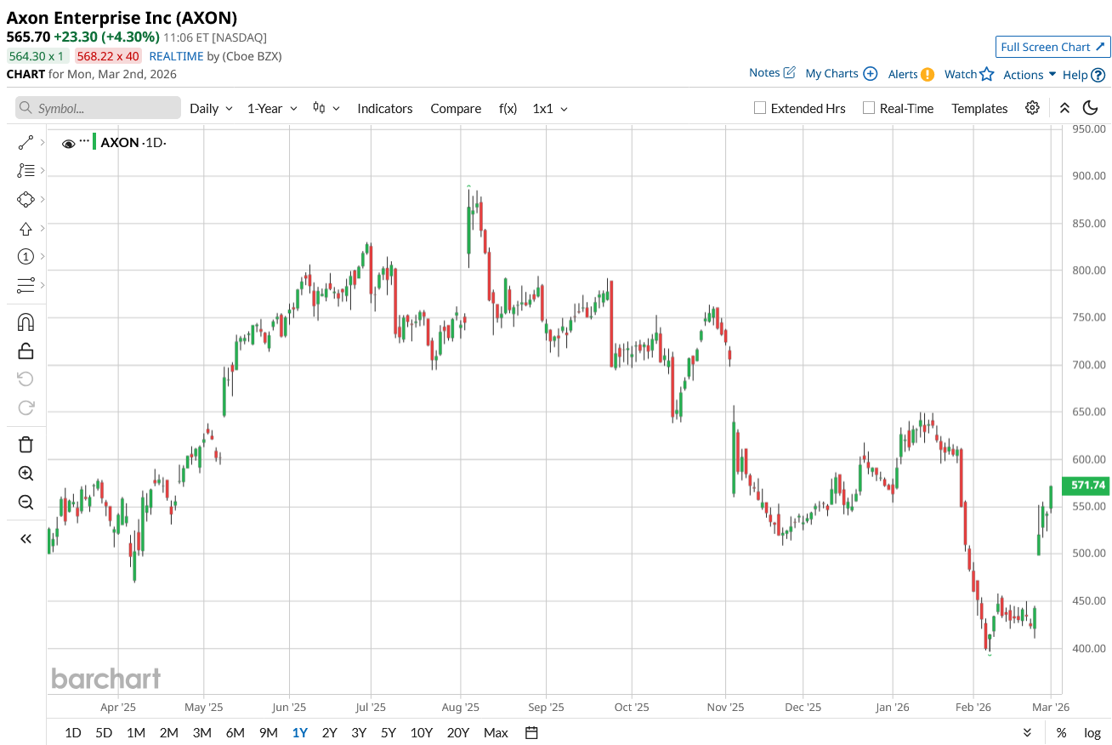Open the Full Screen Chart
The width and height of the screenshot is (1112, 745).
[1052, 47]
